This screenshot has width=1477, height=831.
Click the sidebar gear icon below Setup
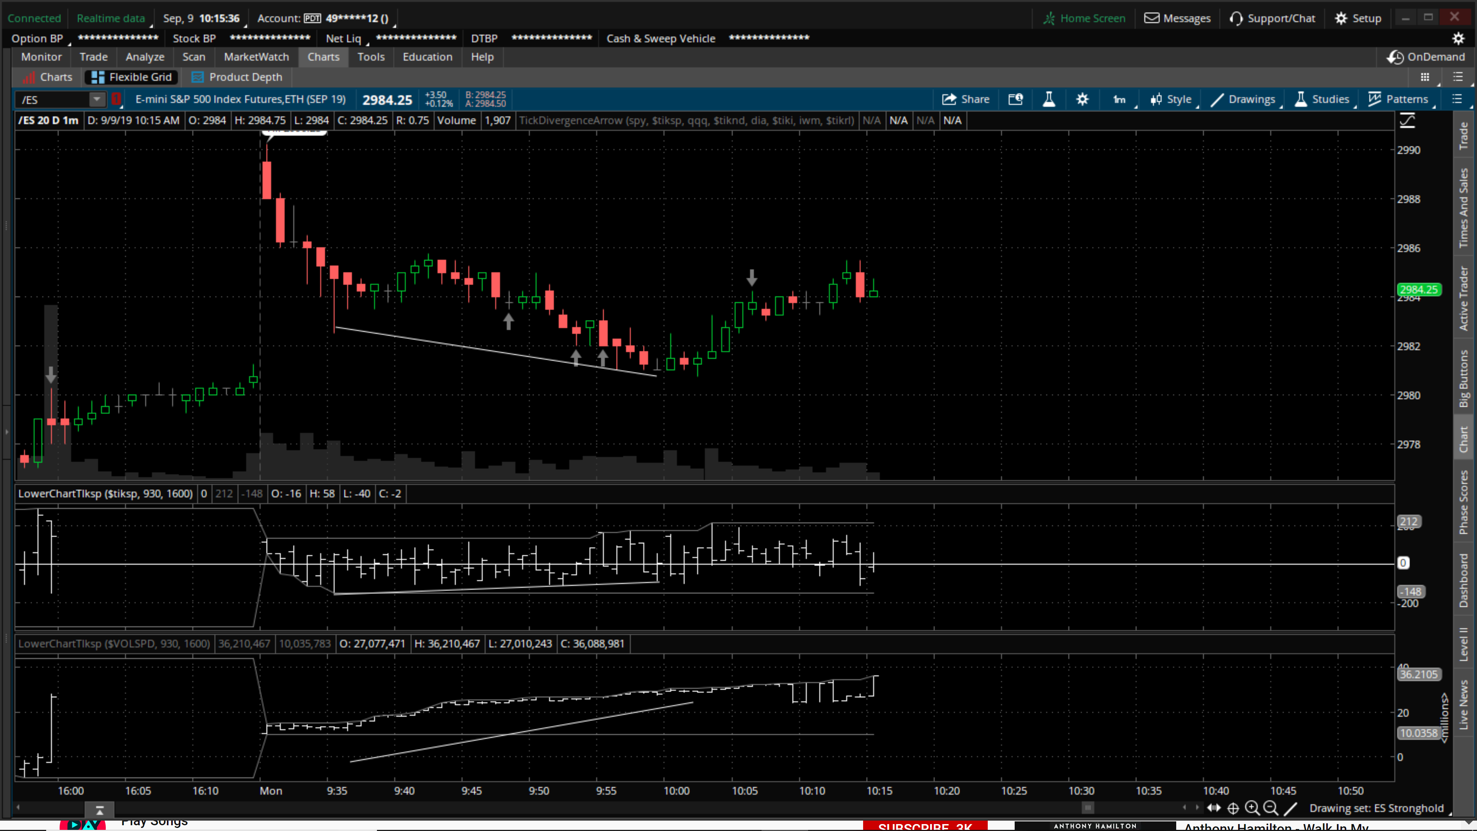[x=1458, y=38]
